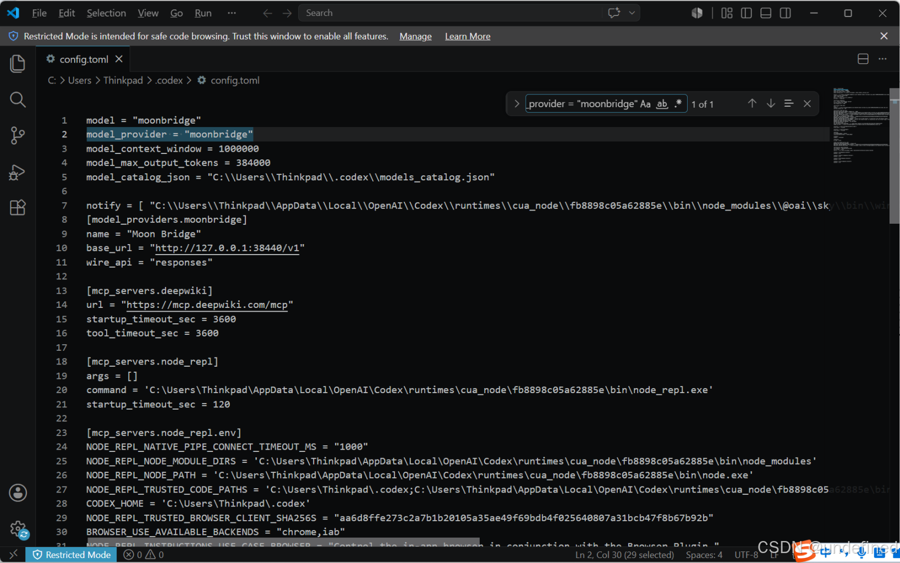This screenshot has width=900, height=563.
Task: Open the Edit menu
Action: [67, 13]
